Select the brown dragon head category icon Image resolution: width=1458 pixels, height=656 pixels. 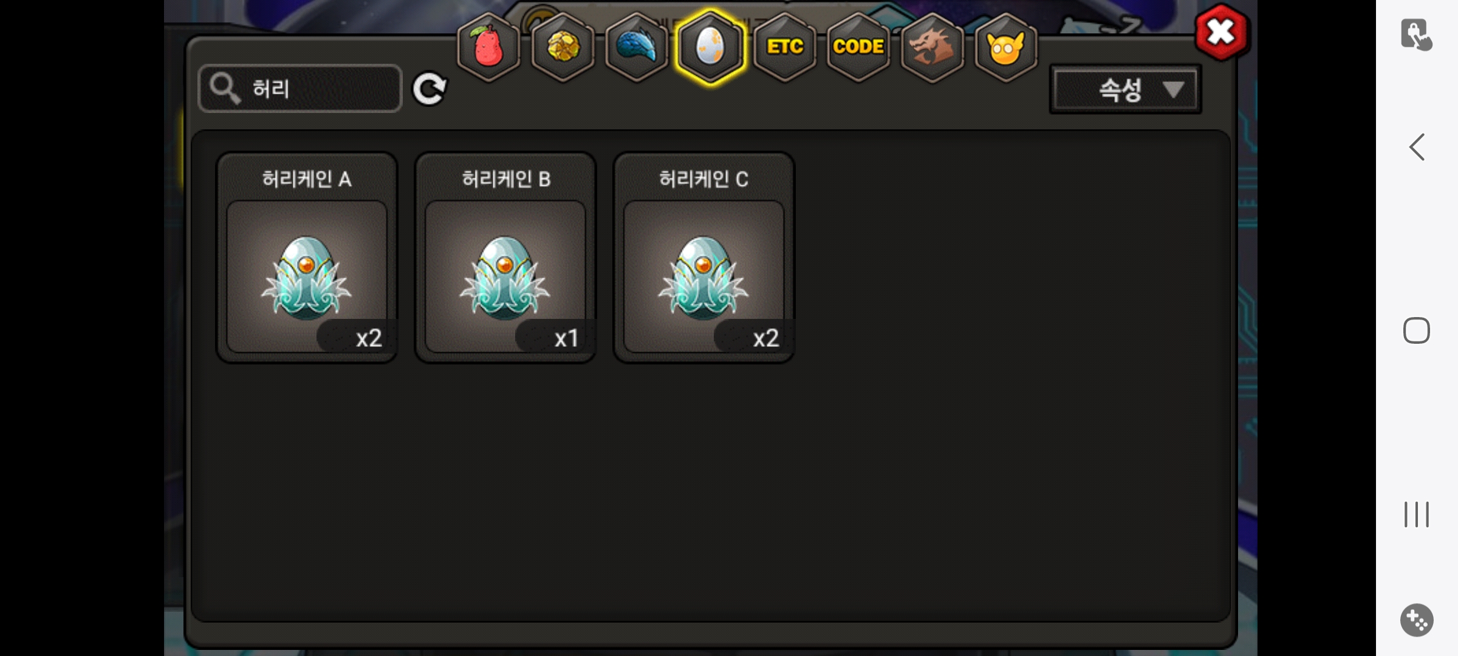933,47
